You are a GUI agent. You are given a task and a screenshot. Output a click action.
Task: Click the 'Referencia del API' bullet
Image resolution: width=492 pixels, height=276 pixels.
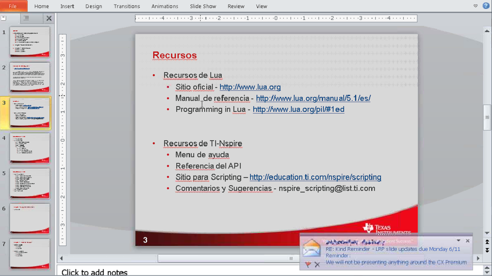(208, 166)
